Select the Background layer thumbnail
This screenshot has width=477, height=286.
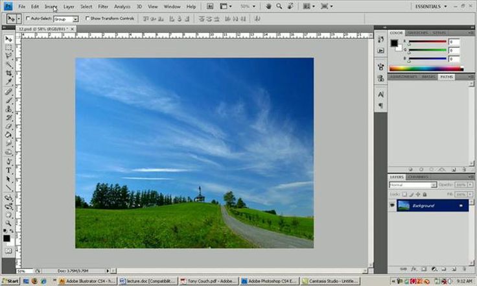tap(404, 206)
